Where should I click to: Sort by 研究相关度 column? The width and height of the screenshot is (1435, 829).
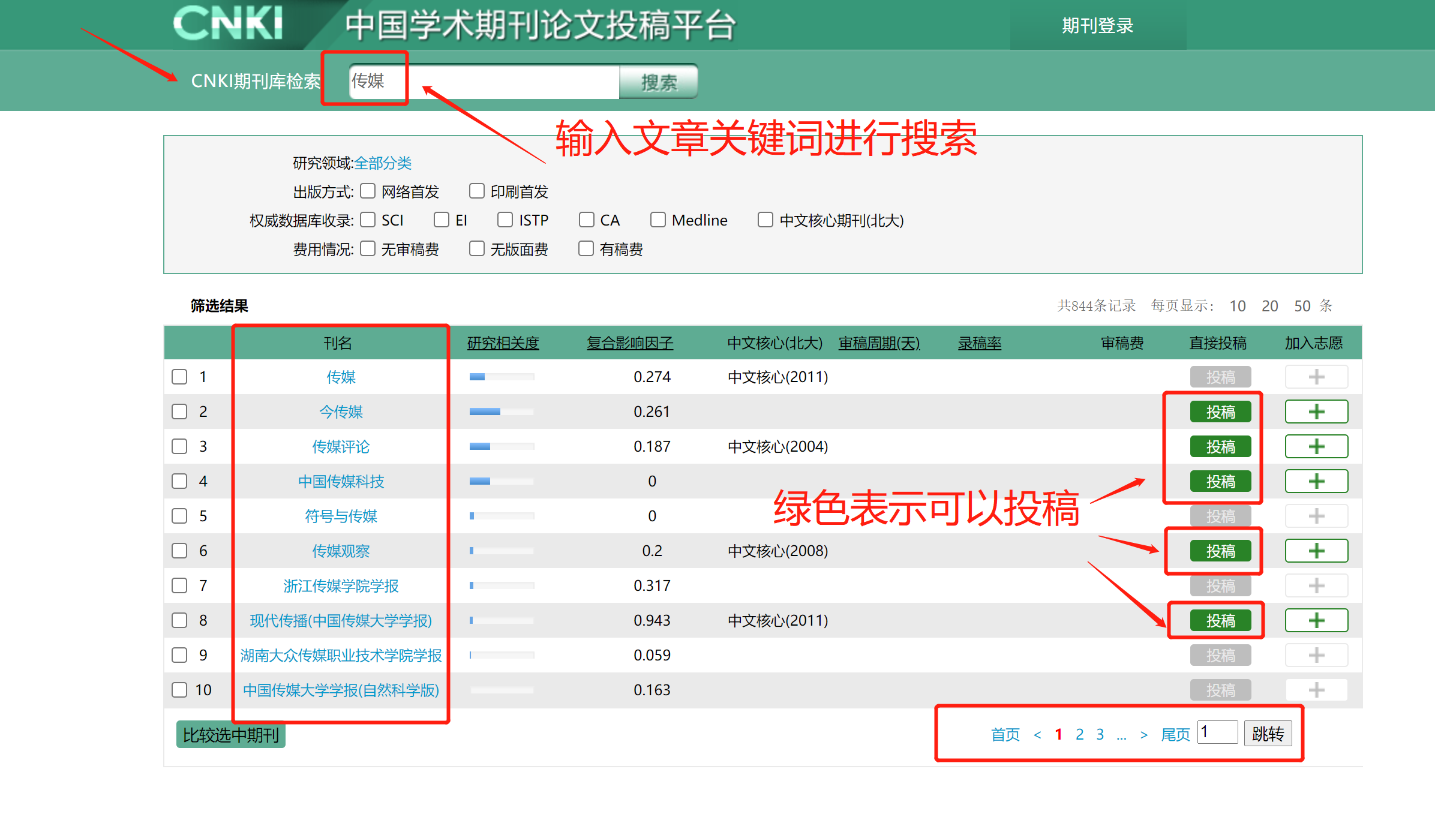[503, 343]
